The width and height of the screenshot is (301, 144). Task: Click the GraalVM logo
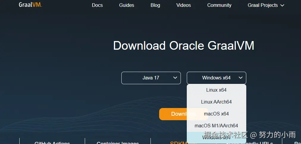click(30, 5)
